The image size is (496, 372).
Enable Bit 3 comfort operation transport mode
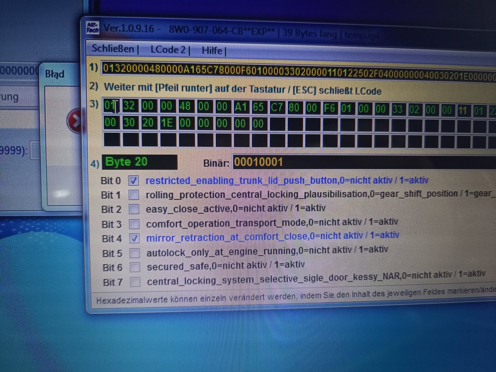pyautogui.click(x=134, y=224)
